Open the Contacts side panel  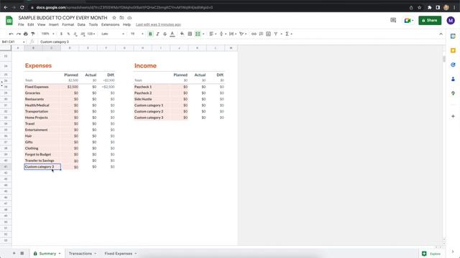tap(453, 79)
